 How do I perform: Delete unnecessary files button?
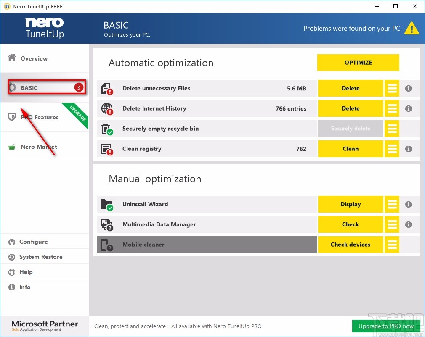point(351,88)
